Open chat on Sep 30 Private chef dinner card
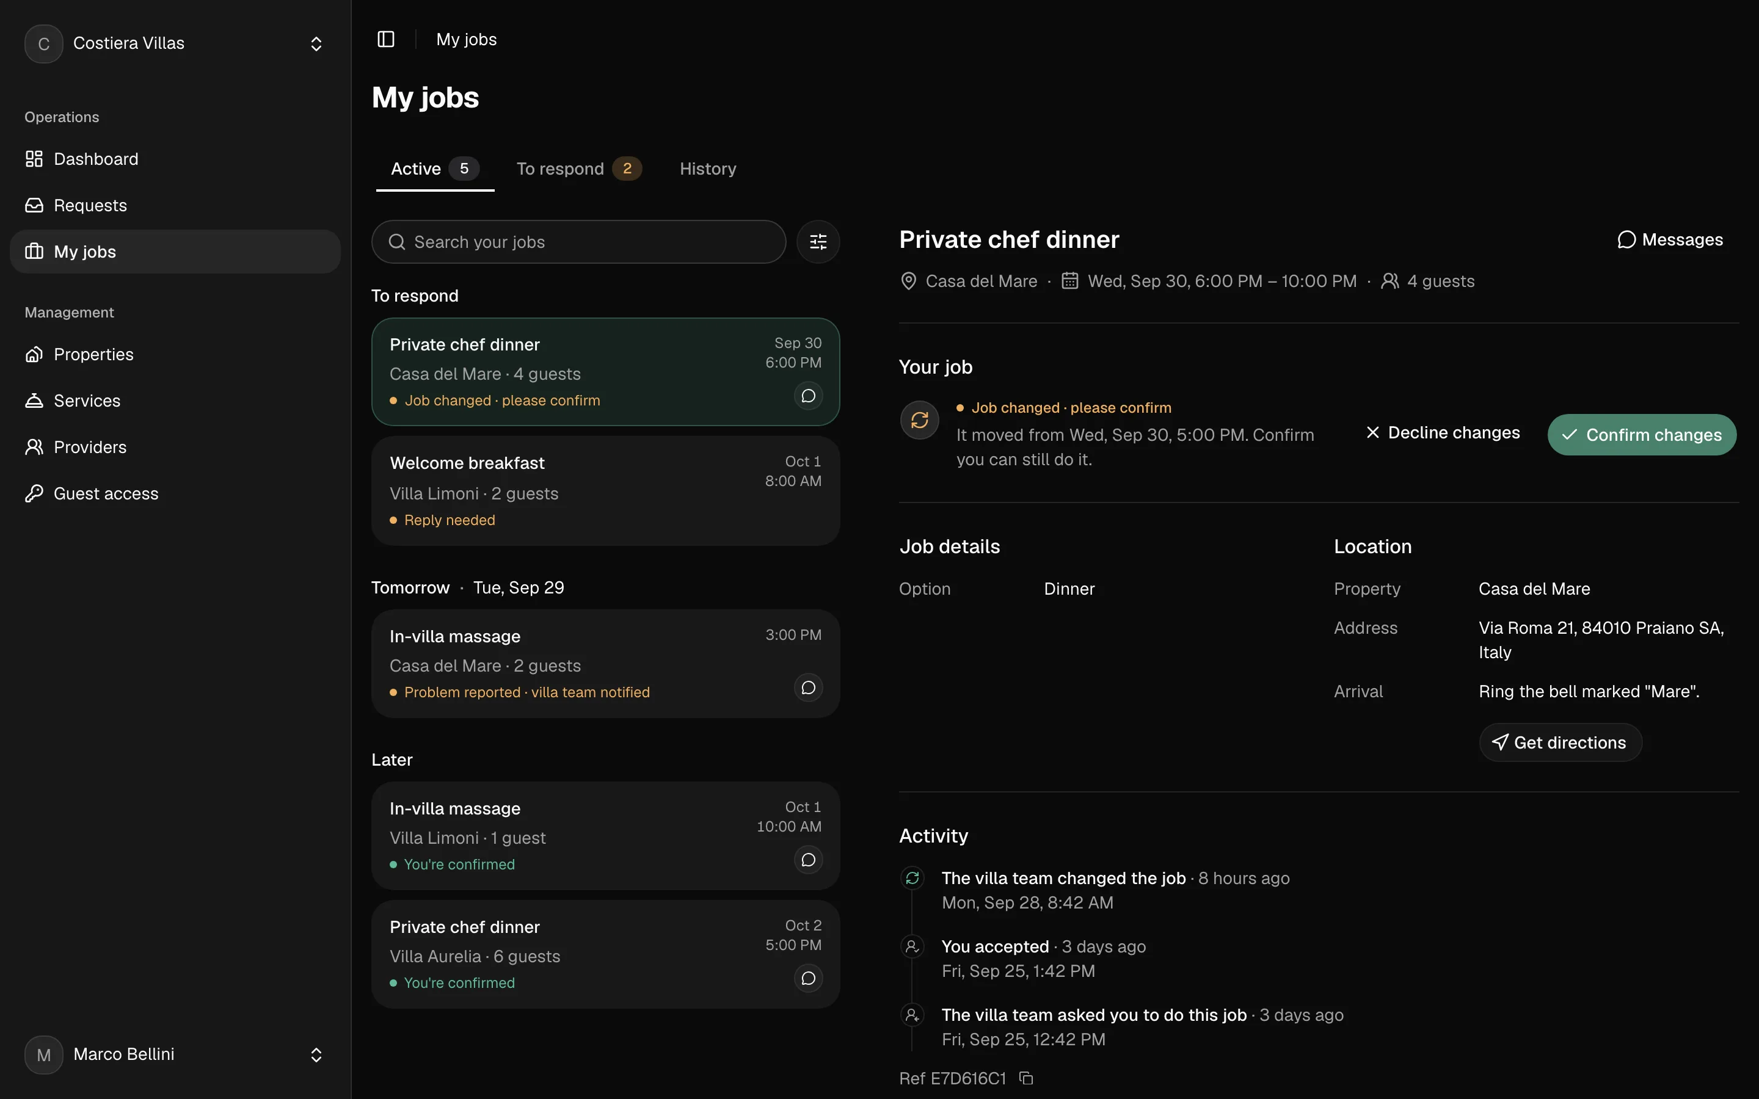Screen dimensions: 1759x1099 (x=808, y=396)
